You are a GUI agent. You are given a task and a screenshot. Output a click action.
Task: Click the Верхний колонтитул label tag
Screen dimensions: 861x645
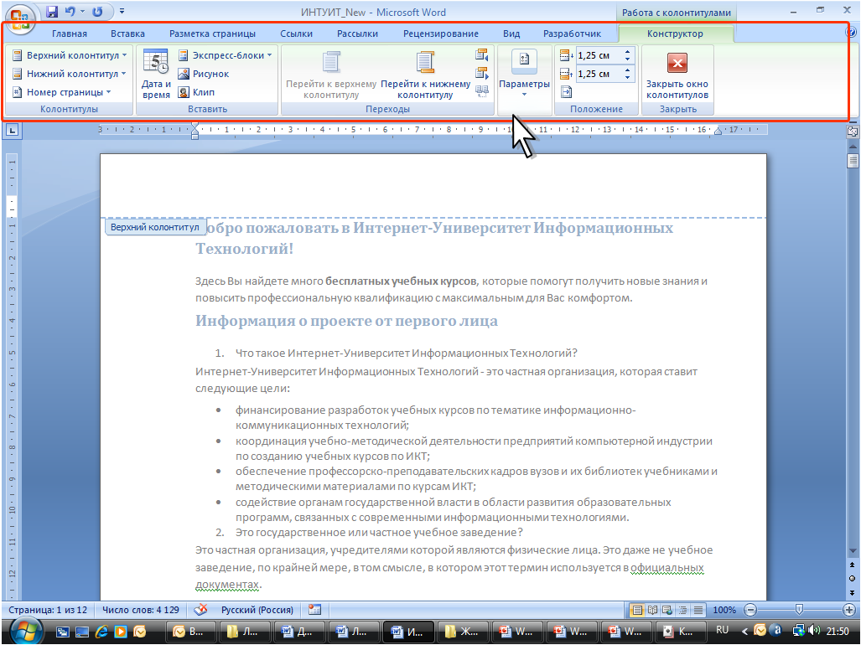pyautogui.click(x=155, y=227)
